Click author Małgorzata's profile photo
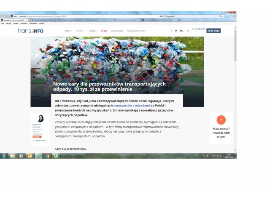Screen dimensions: 270x202 (x=41, y=119)
